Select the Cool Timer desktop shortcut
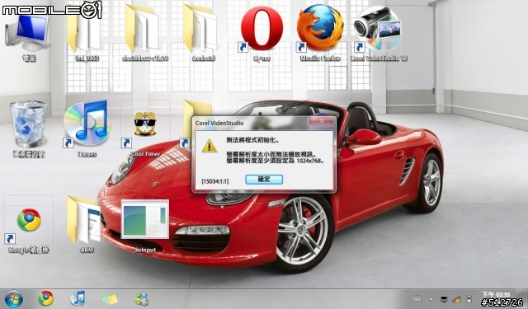 (145, 133)
